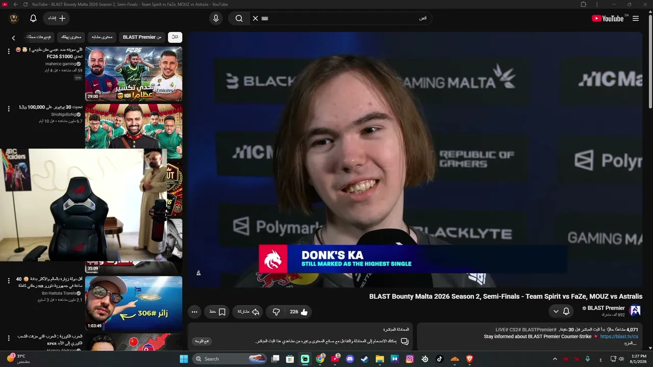
Task: Submit search with the magnifier icon
Action: [239, 18]
